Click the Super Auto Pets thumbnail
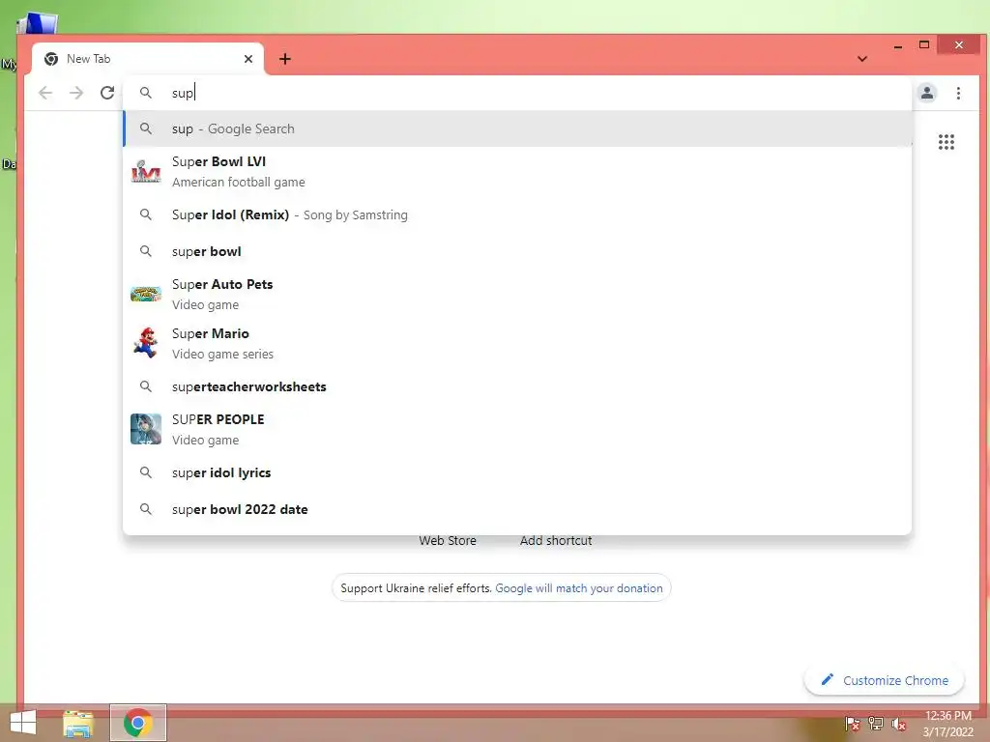This screenshot has height=742, width=990. (x=146, y=294)
